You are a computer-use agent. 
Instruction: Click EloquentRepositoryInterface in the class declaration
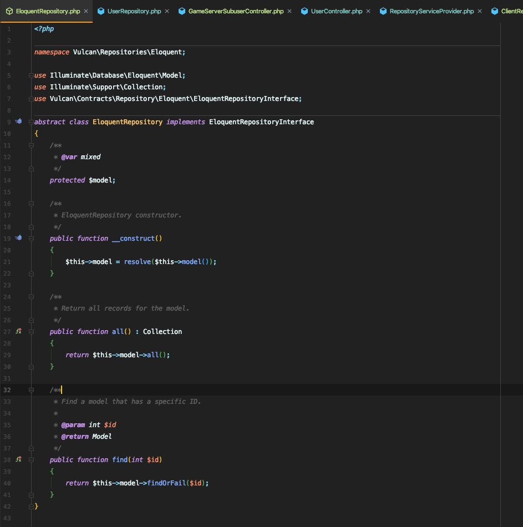261,122
